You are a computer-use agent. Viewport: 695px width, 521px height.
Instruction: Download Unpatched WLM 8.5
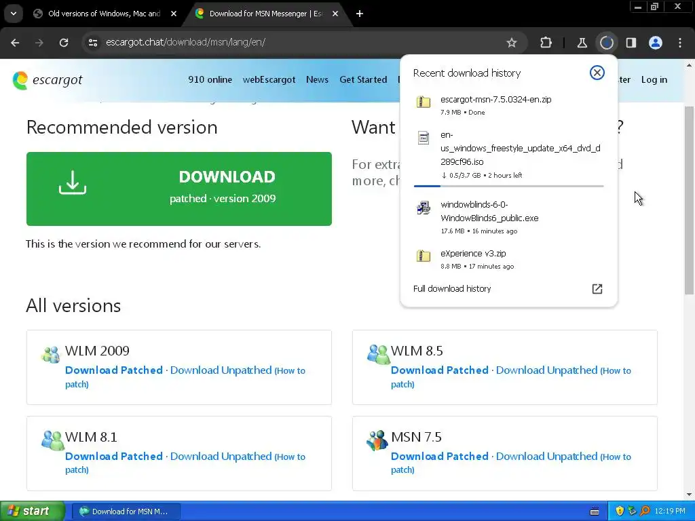click(546, 370)
